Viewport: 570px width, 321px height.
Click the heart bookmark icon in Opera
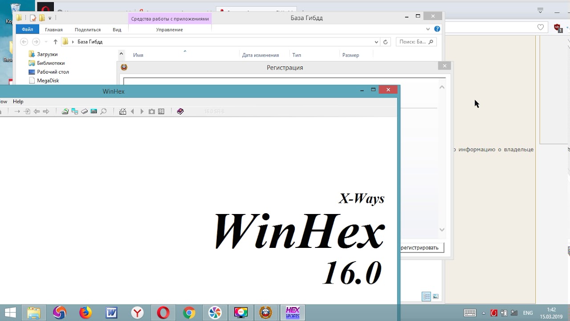tap(540, 27)
